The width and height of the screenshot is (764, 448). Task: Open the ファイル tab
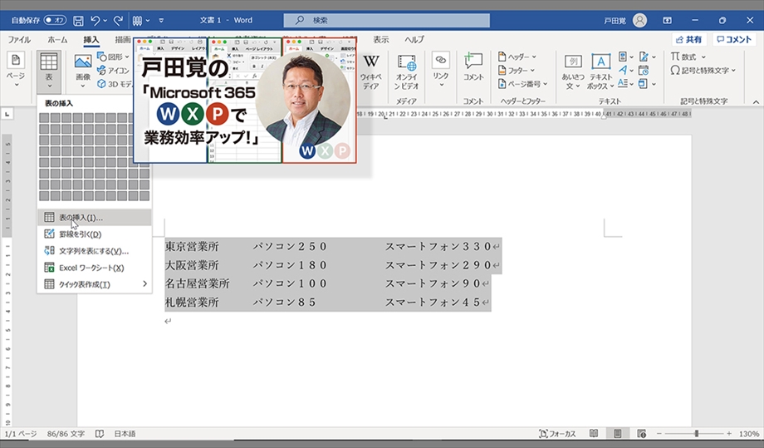[x=19, y=40]
